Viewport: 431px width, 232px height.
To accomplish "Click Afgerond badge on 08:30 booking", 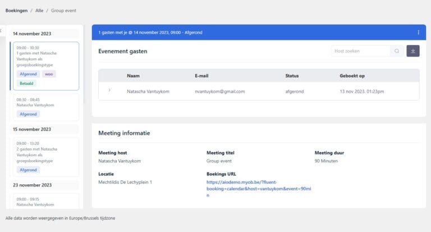I will click(28, 114).
